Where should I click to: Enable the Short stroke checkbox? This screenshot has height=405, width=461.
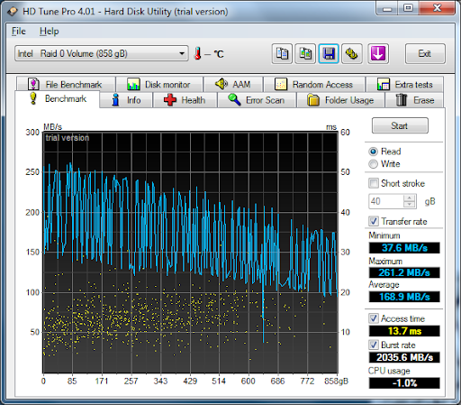click(x=374, y=183)
